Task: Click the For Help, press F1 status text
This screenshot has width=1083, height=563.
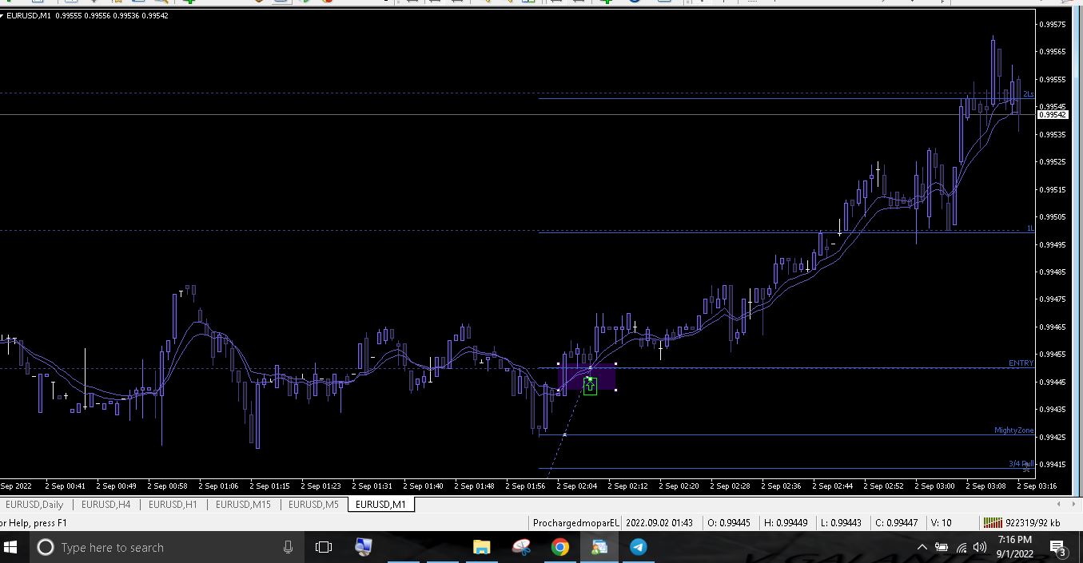Action: coord(34,523)
